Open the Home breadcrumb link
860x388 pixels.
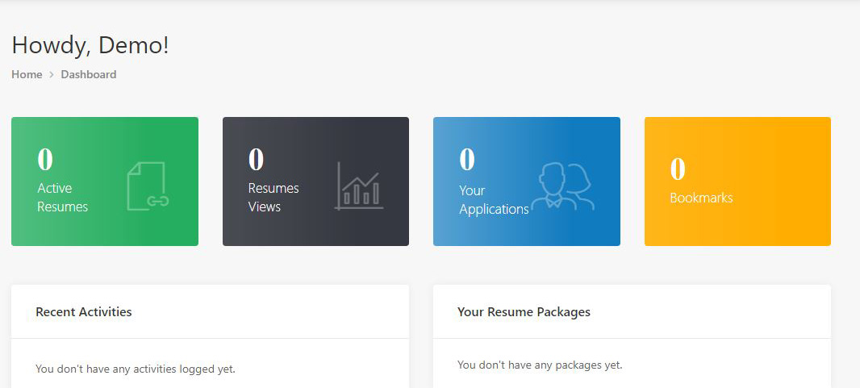point(27,74)
